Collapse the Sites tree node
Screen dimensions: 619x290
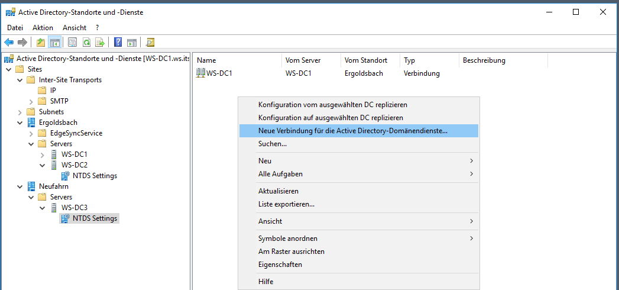pyautogui.click(x=8, y=69)
